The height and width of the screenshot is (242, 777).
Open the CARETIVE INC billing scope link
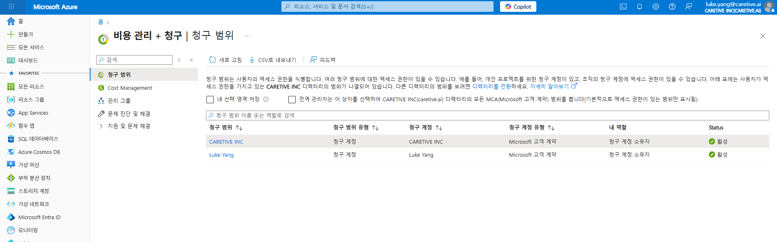[x=226, y=142]
